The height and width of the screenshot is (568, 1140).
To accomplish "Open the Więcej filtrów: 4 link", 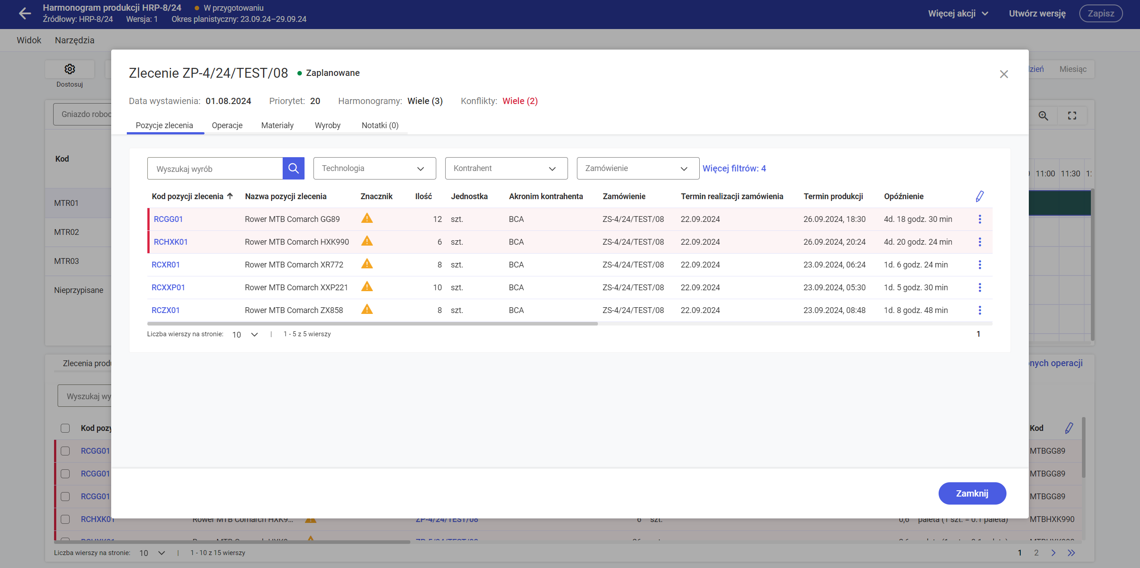I will pos(734,168).
